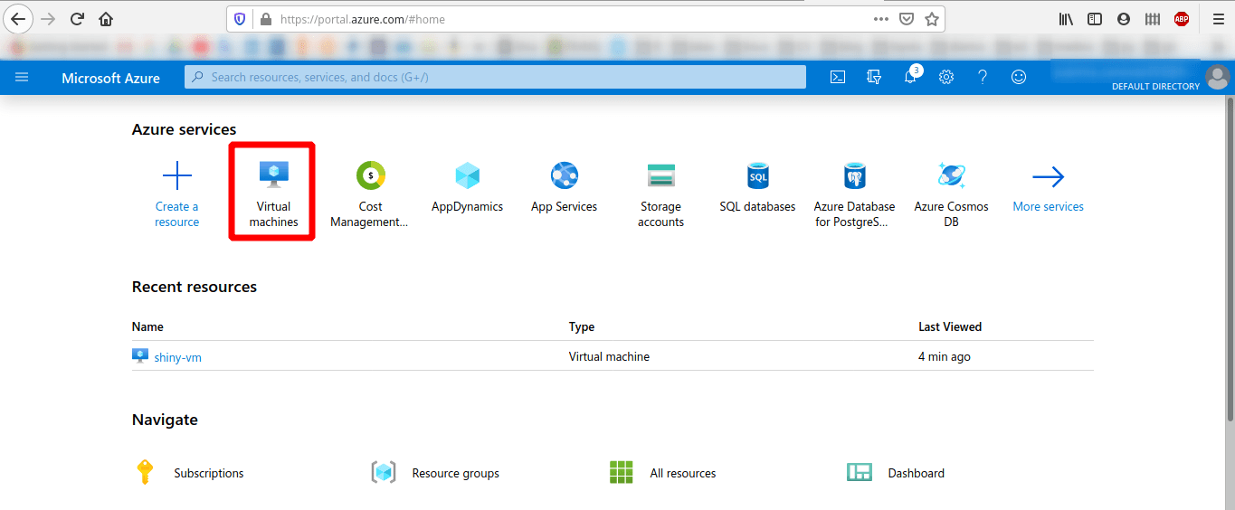The height and width of the screenshot is (510, 1235).
Task: Click the account avatar picture
Action: [x=1218, y=78]
